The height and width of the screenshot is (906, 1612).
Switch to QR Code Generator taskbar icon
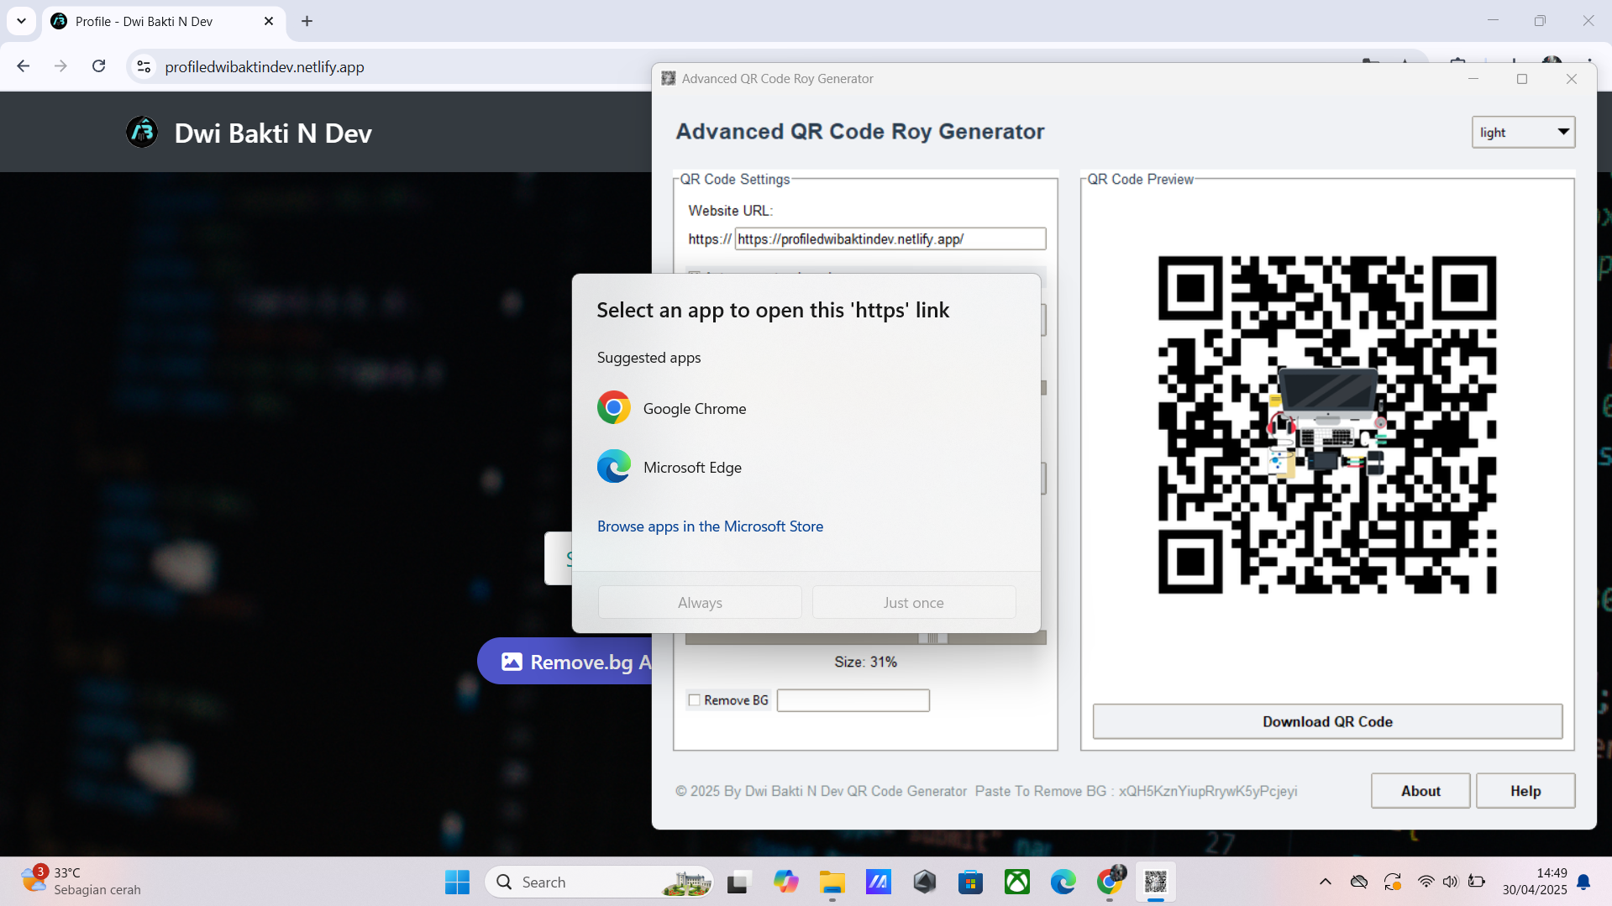coord(1156,882)
